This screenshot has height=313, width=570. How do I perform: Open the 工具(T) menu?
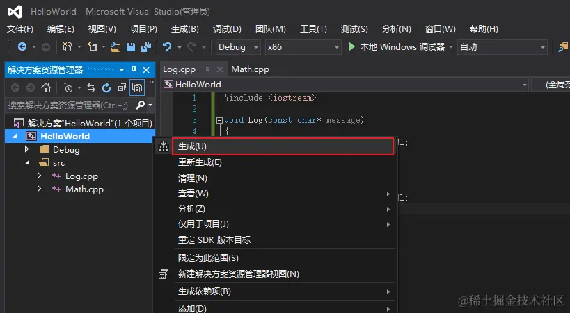click(x=313, y=29)
